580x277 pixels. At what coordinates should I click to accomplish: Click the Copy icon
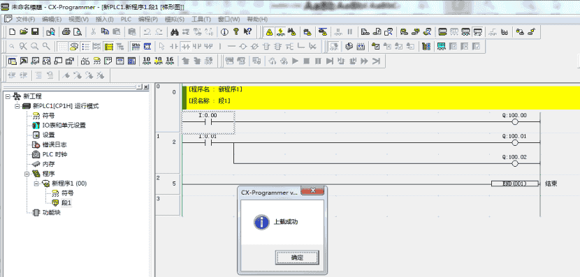(x=105, y=32)
